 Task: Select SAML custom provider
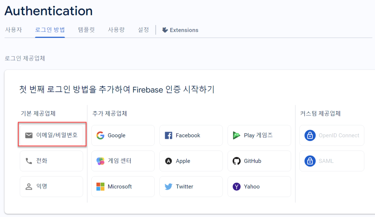coord(332,161)
